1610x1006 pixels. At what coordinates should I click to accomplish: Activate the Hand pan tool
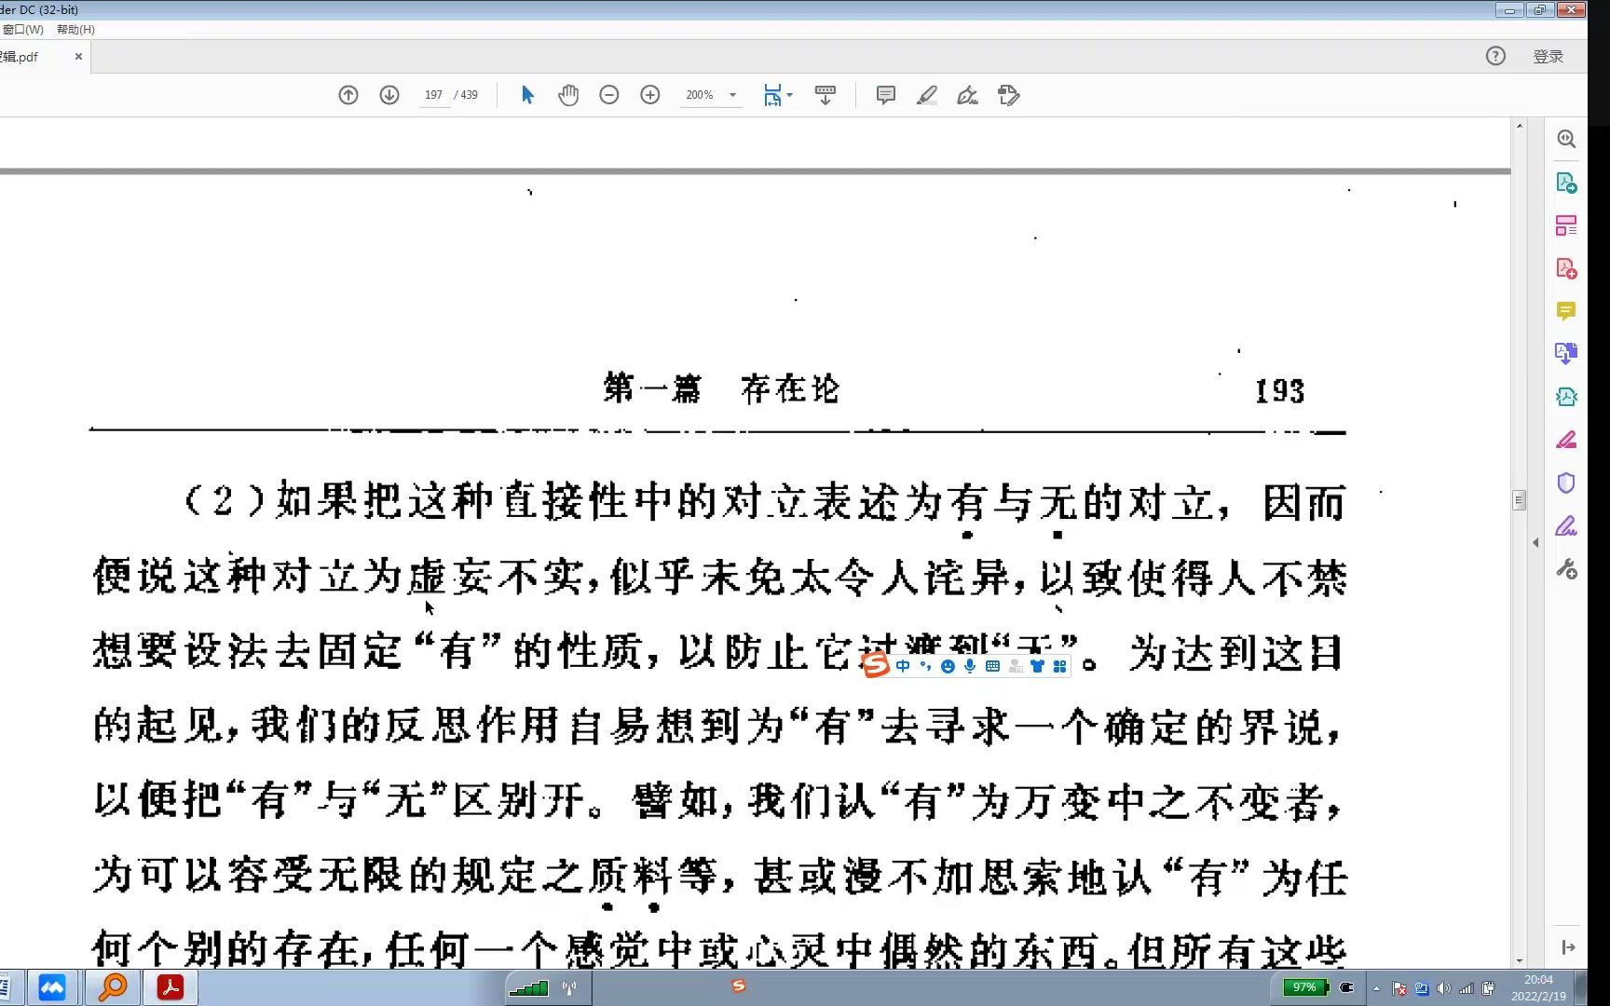(x=568, y=95)
